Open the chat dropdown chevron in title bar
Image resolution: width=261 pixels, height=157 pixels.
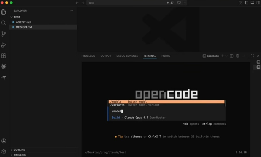[184, 3]
